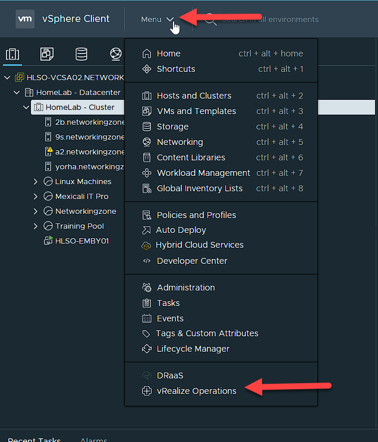This screenshot has height=442, width=378.
Task: Collapse the HomeLab - Datacenter node
Action: point(17,93)
